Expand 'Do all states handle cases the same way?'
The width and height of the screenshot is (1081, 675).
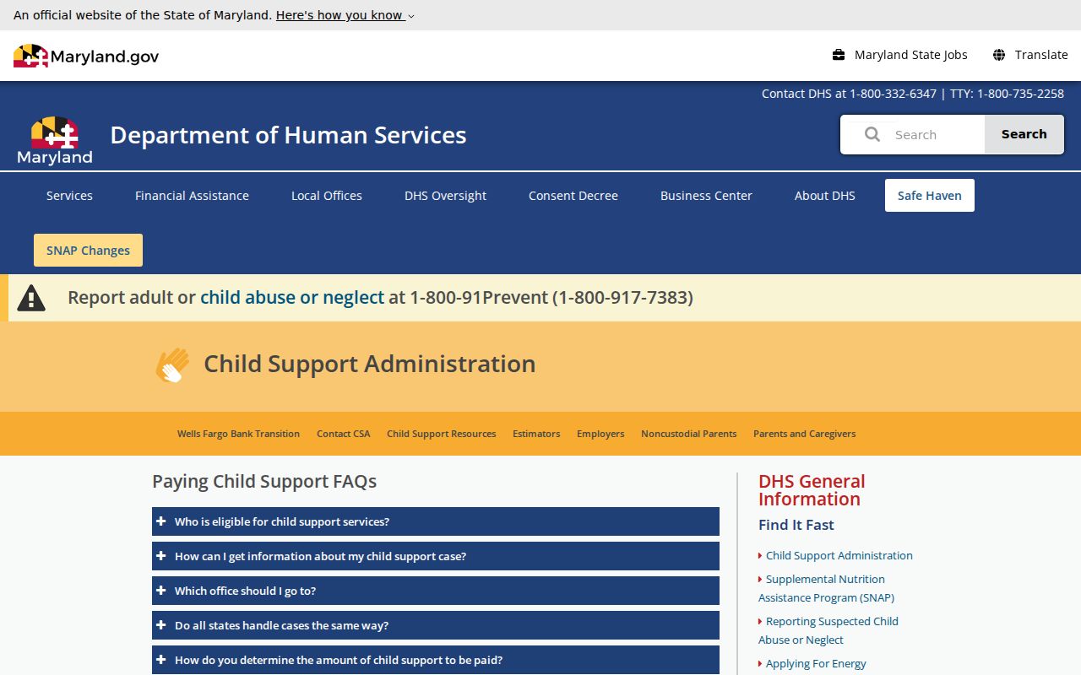point(436,625)
